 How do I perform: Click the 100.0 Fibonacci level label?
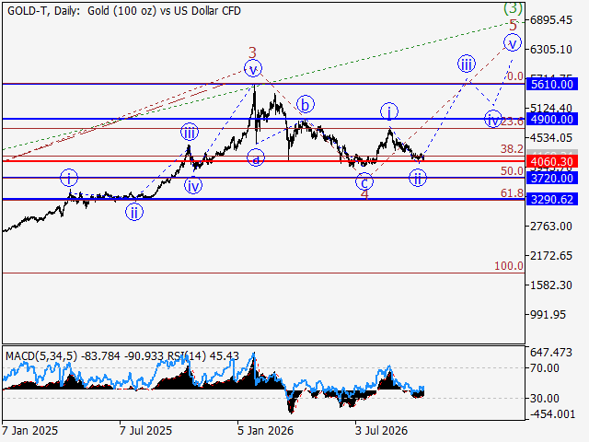click(509, 266)
